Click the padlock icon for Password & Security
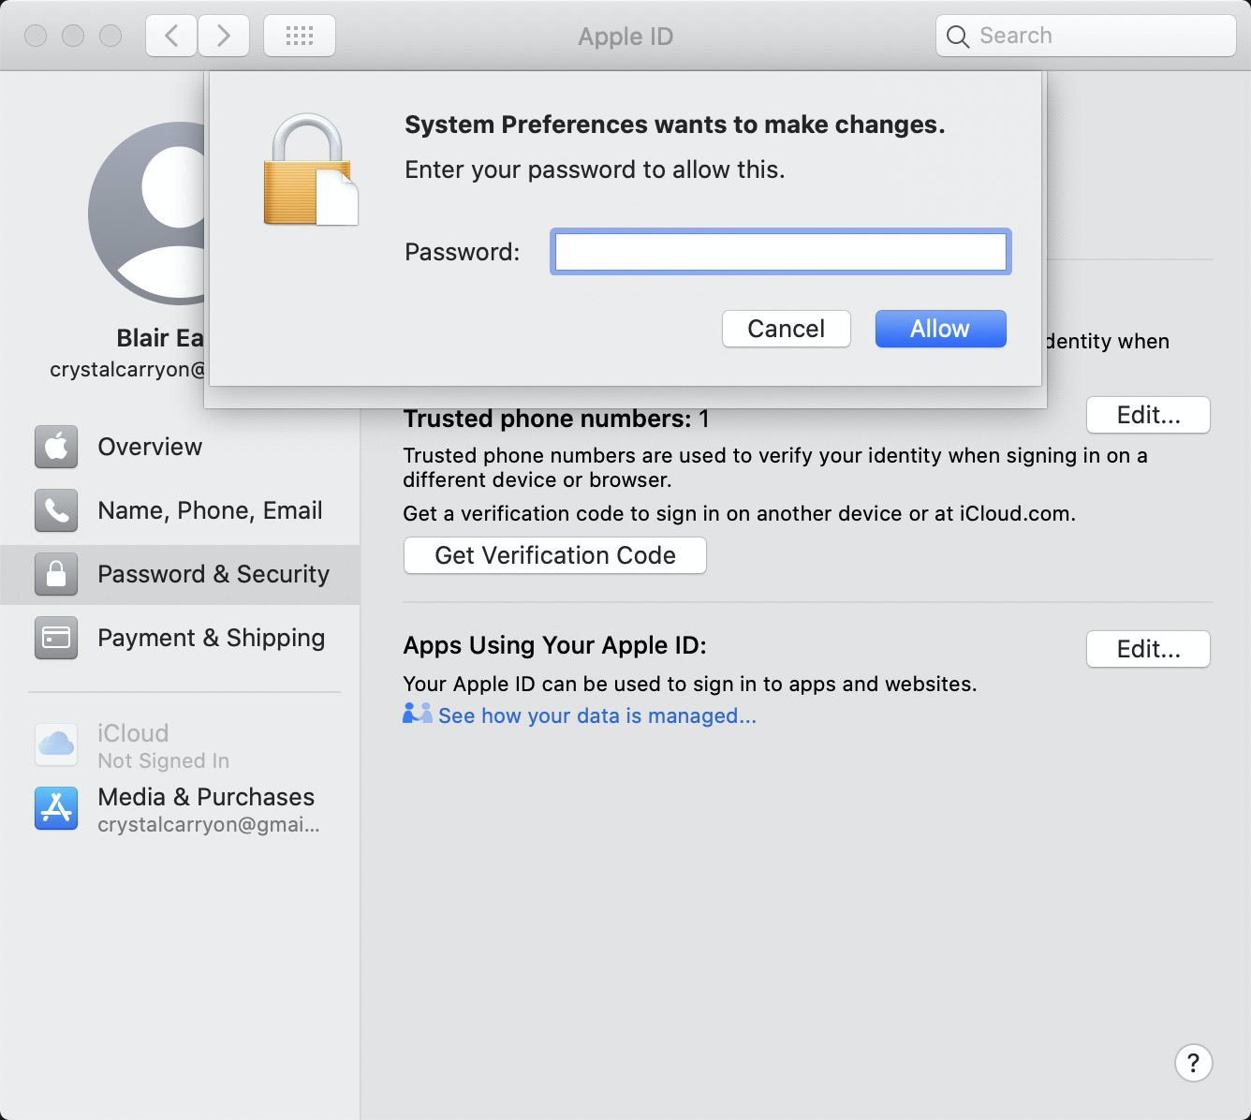Viewport: 1251px width, 1120px height. 56,574
